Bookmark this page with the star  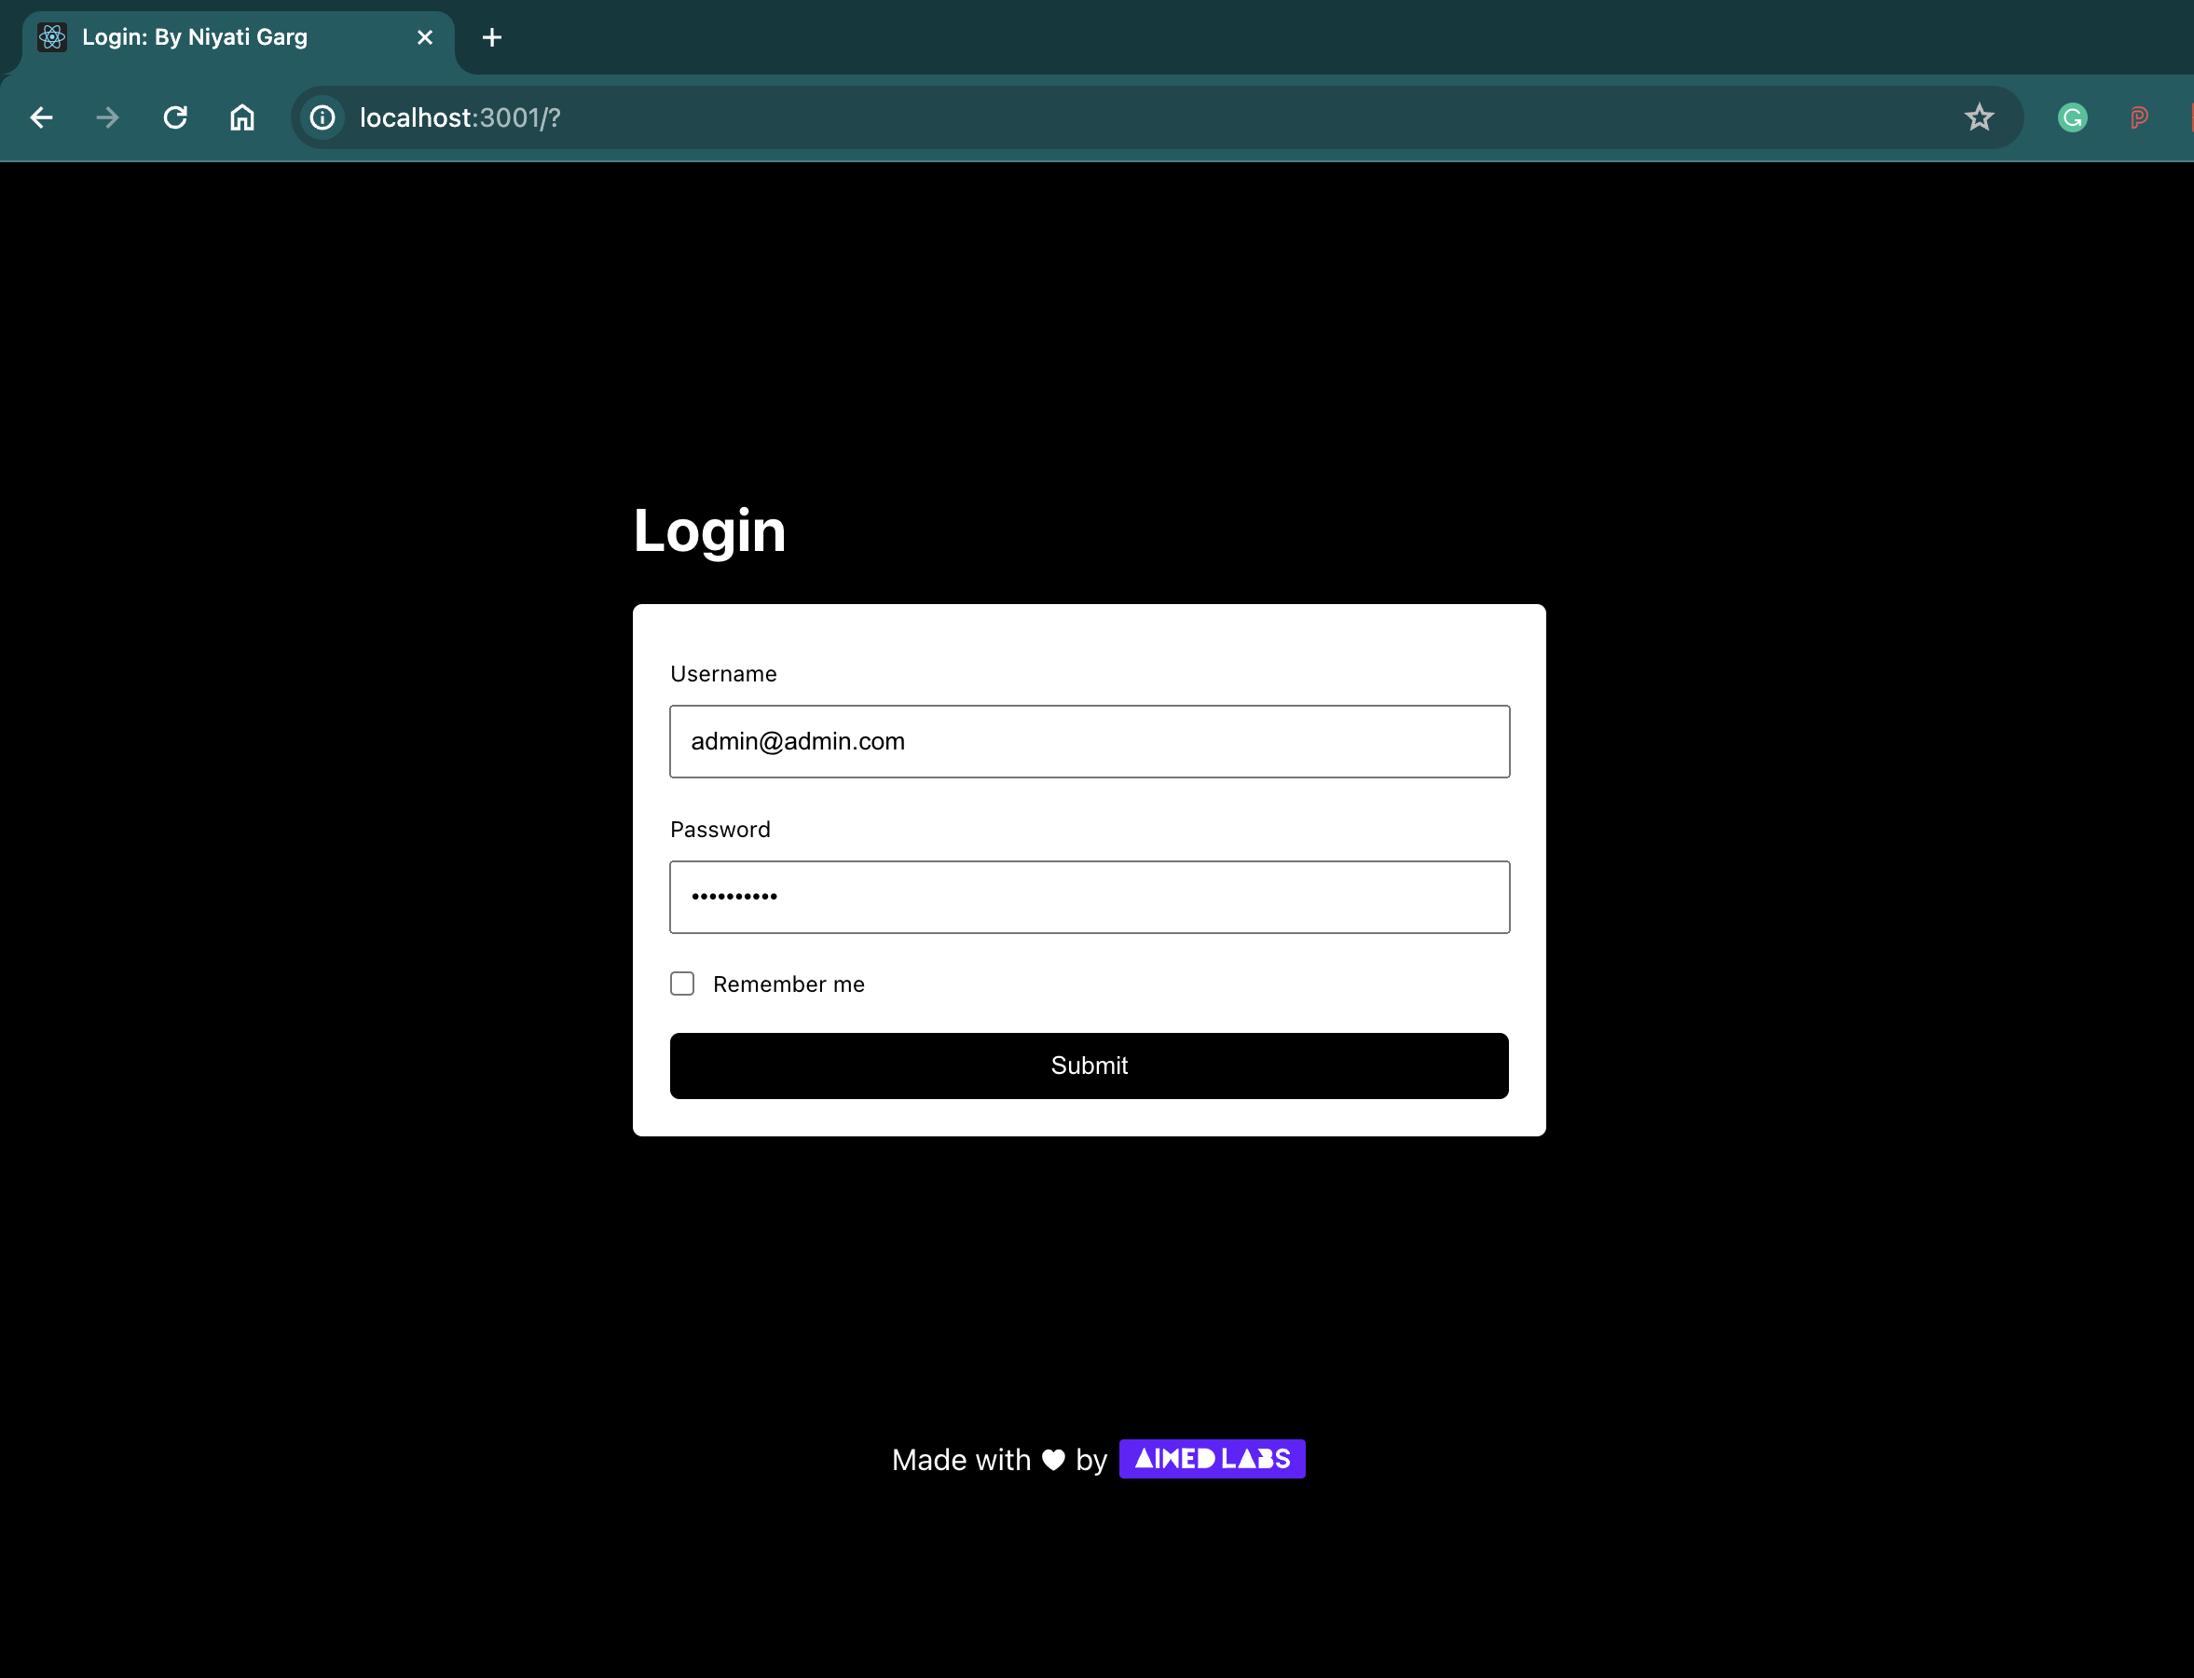[1979, 117]
